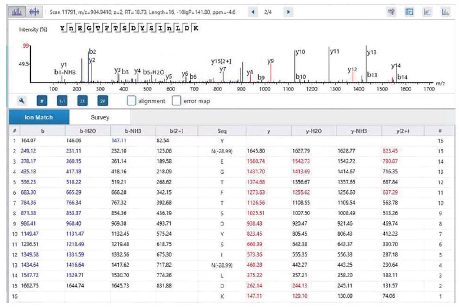Click the y13 peak label in spectrum
This screenshot has width=460, height=308.
tap(371, 52)
